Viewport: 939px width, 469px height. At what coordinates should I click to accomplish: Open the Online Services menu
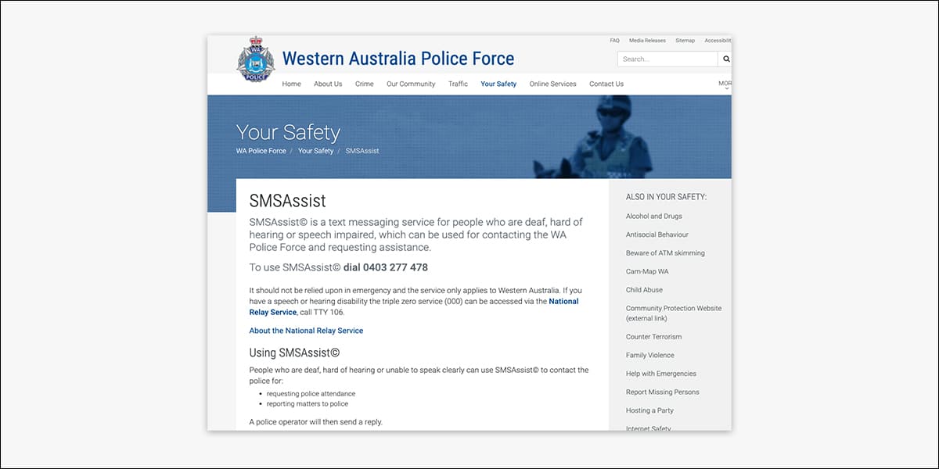552,84
